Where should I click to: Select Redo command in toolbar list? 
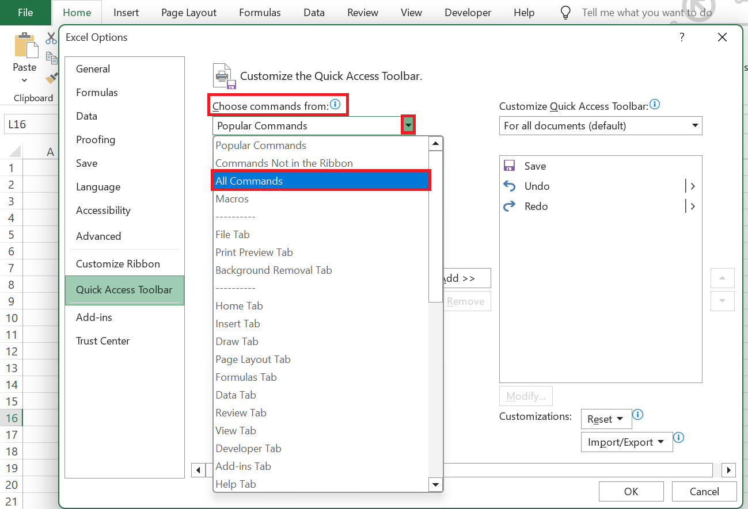pos(601,206)
